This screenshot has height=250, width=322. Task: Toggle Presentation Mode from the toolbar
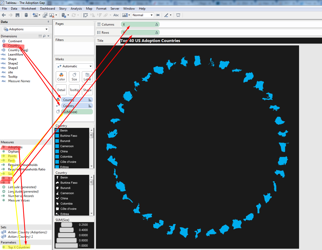point(178,15)
